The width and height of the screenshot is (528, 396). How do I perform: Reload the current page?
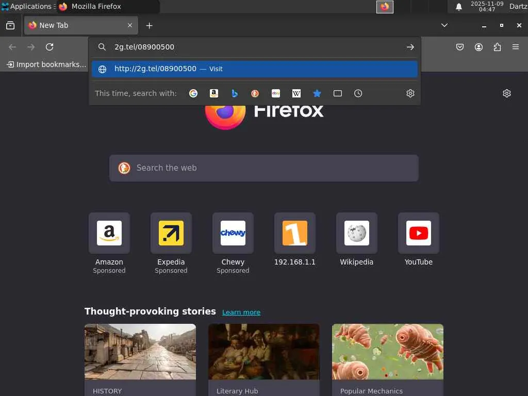tap(49, 47)
